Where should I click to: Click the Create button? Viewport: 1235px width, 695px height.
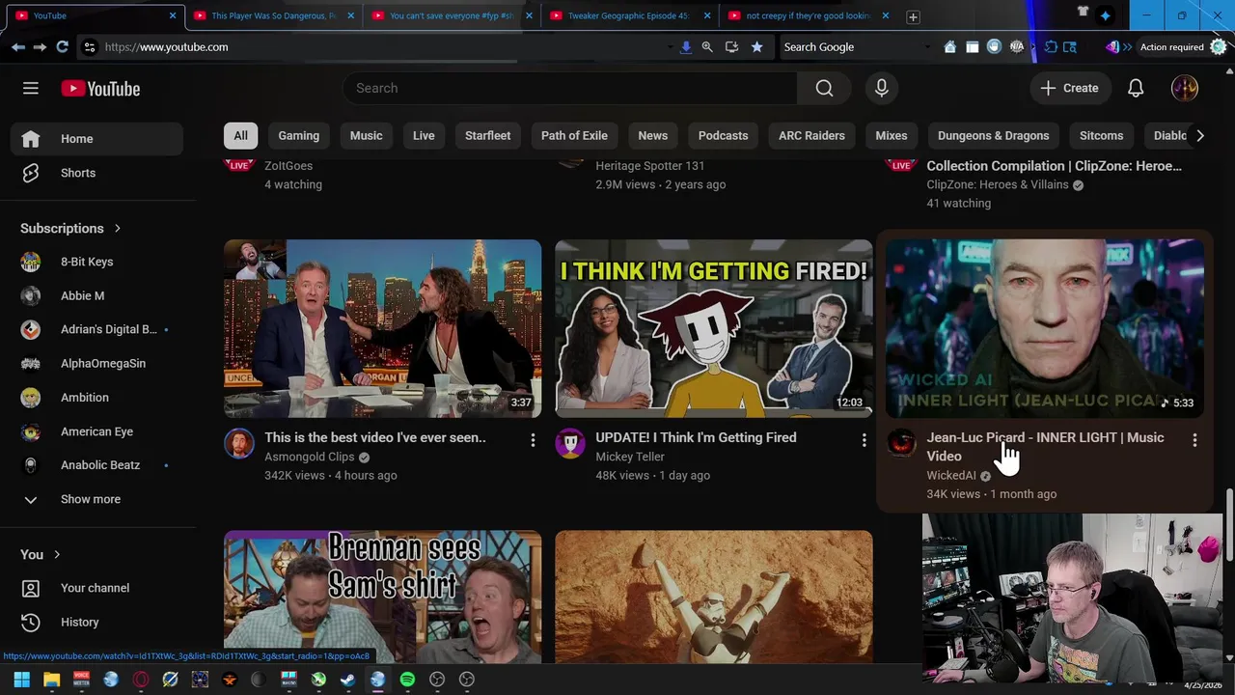click(1069, 88)
